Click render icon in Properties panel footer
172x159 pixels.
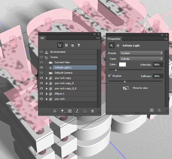point(152,110)
